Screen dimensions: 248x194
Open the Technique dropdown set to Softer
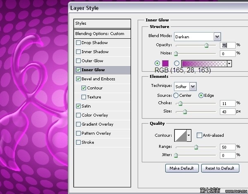click(193, 86)
